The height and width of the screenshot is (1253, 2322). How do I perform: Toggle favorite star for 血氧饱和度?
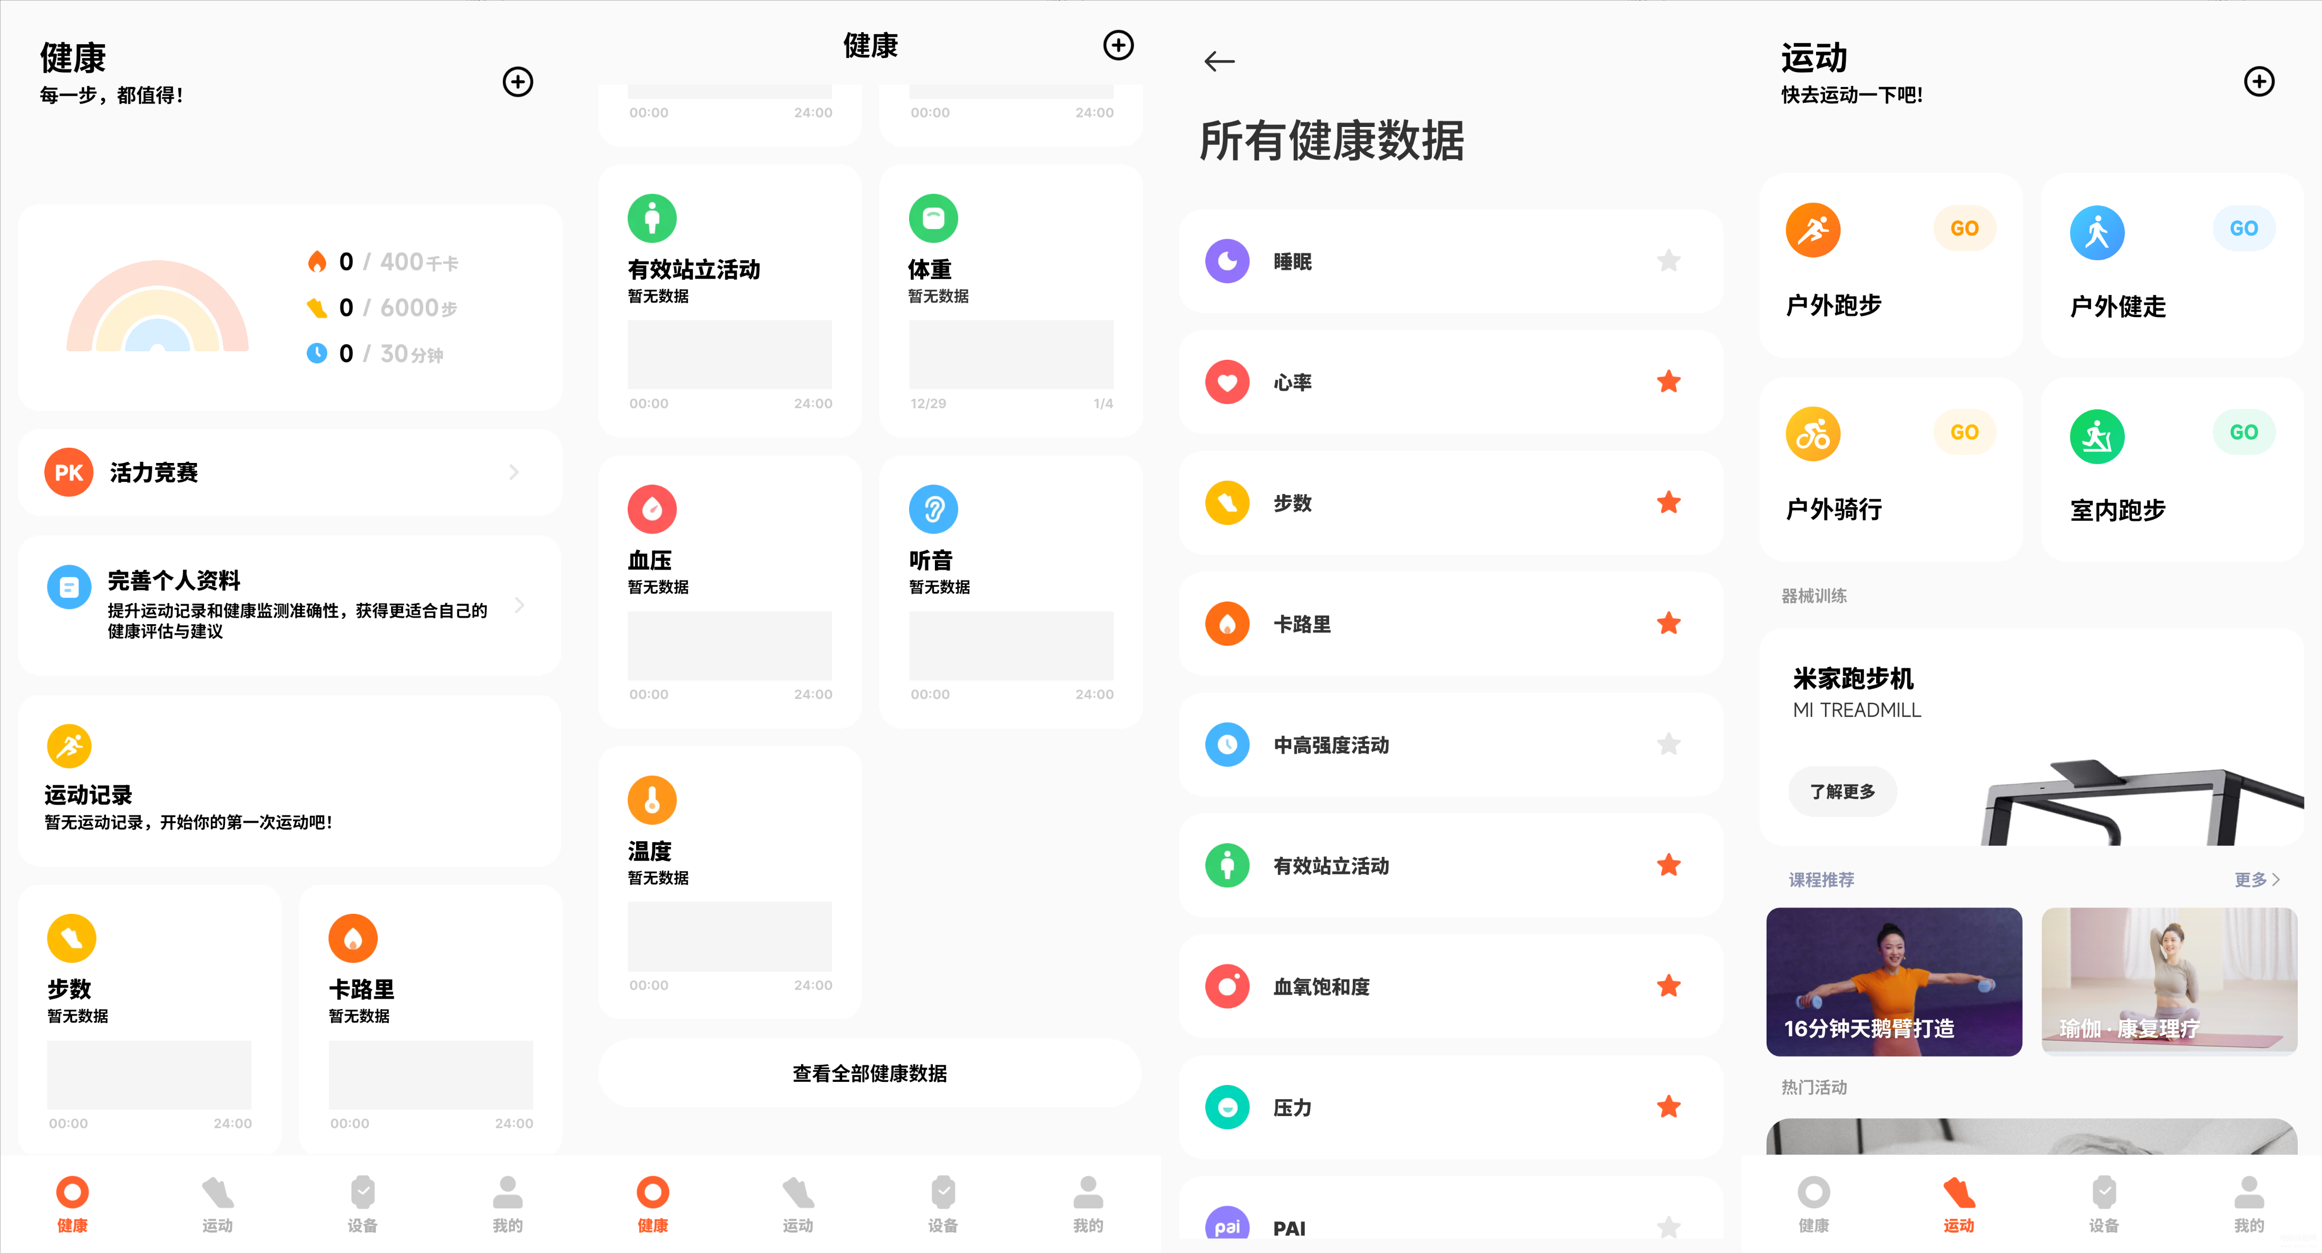(x=1669, y=986)
